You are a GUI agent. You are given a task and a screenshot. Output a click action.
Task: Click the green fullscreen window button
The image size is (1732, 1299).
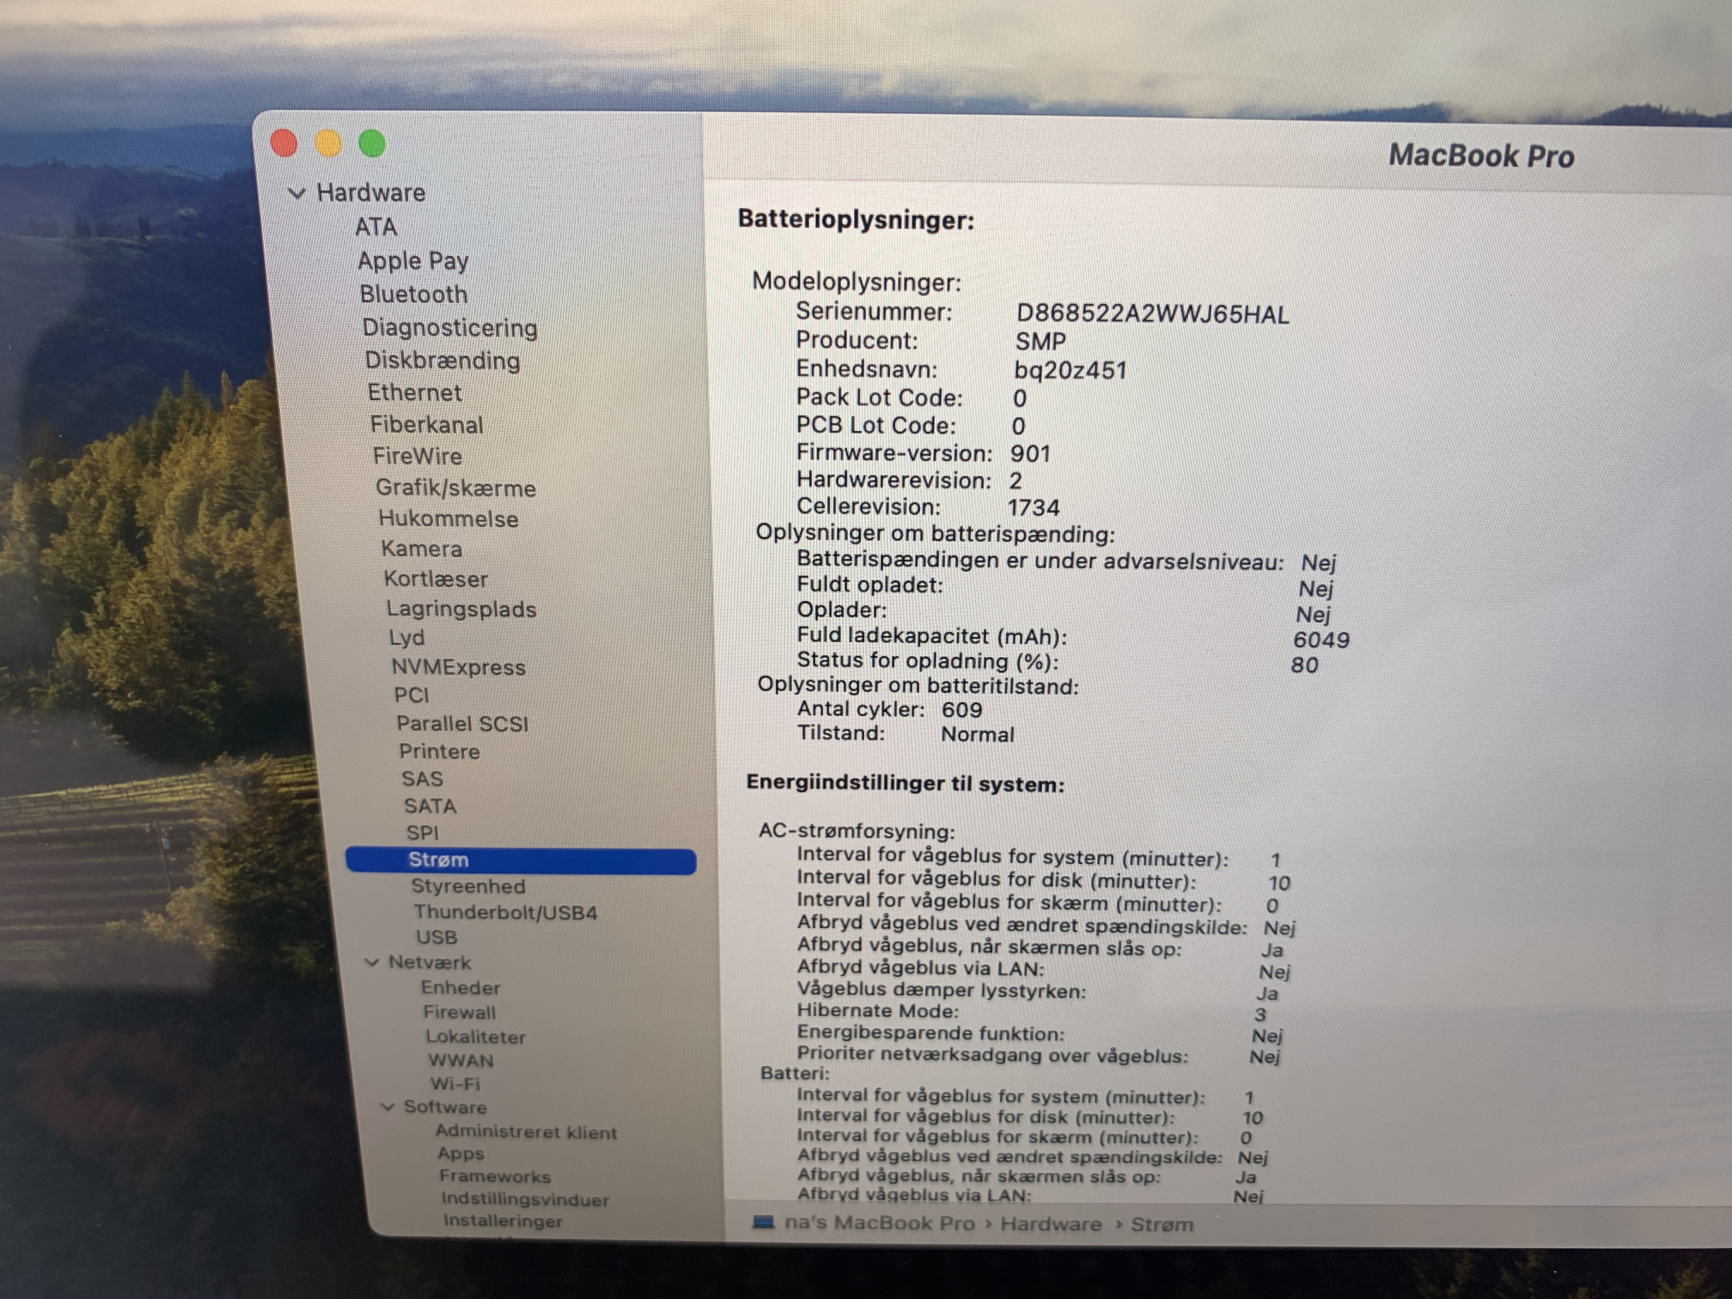[x=372, y=143]
